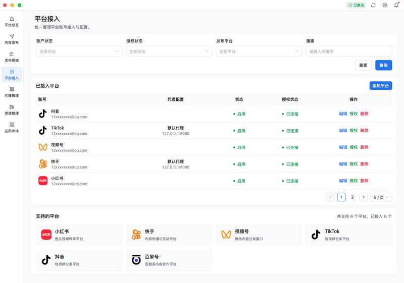Open the 发布平台 dropdown

259,51
